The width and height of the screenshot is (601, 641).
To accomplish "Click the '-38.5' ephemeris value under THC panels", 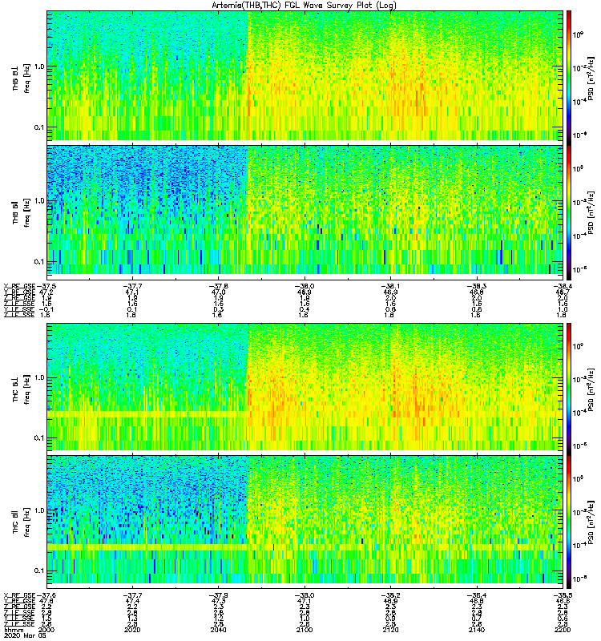I will (563, 595).
